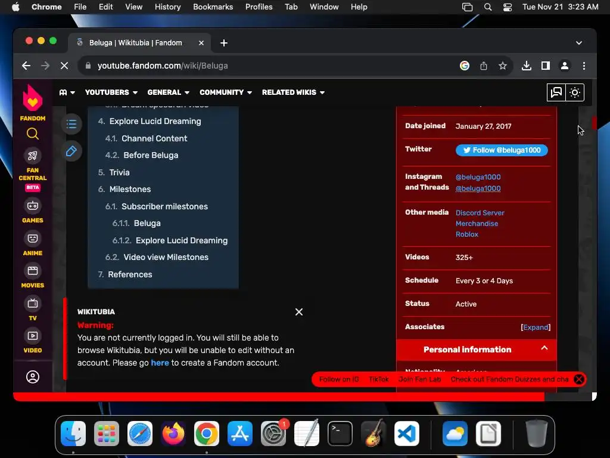Open Chrome downloads icon
This screenshot has width=610, height=458.
click(x=527, y=66)
